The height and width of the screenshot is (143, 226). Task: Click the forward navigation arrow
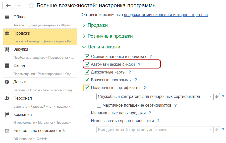19,5
